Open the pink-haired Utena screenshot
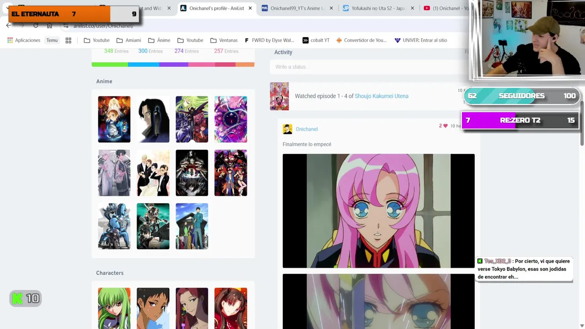The width and height of the screenshot is (585, 329). click(x=378, y=211)
